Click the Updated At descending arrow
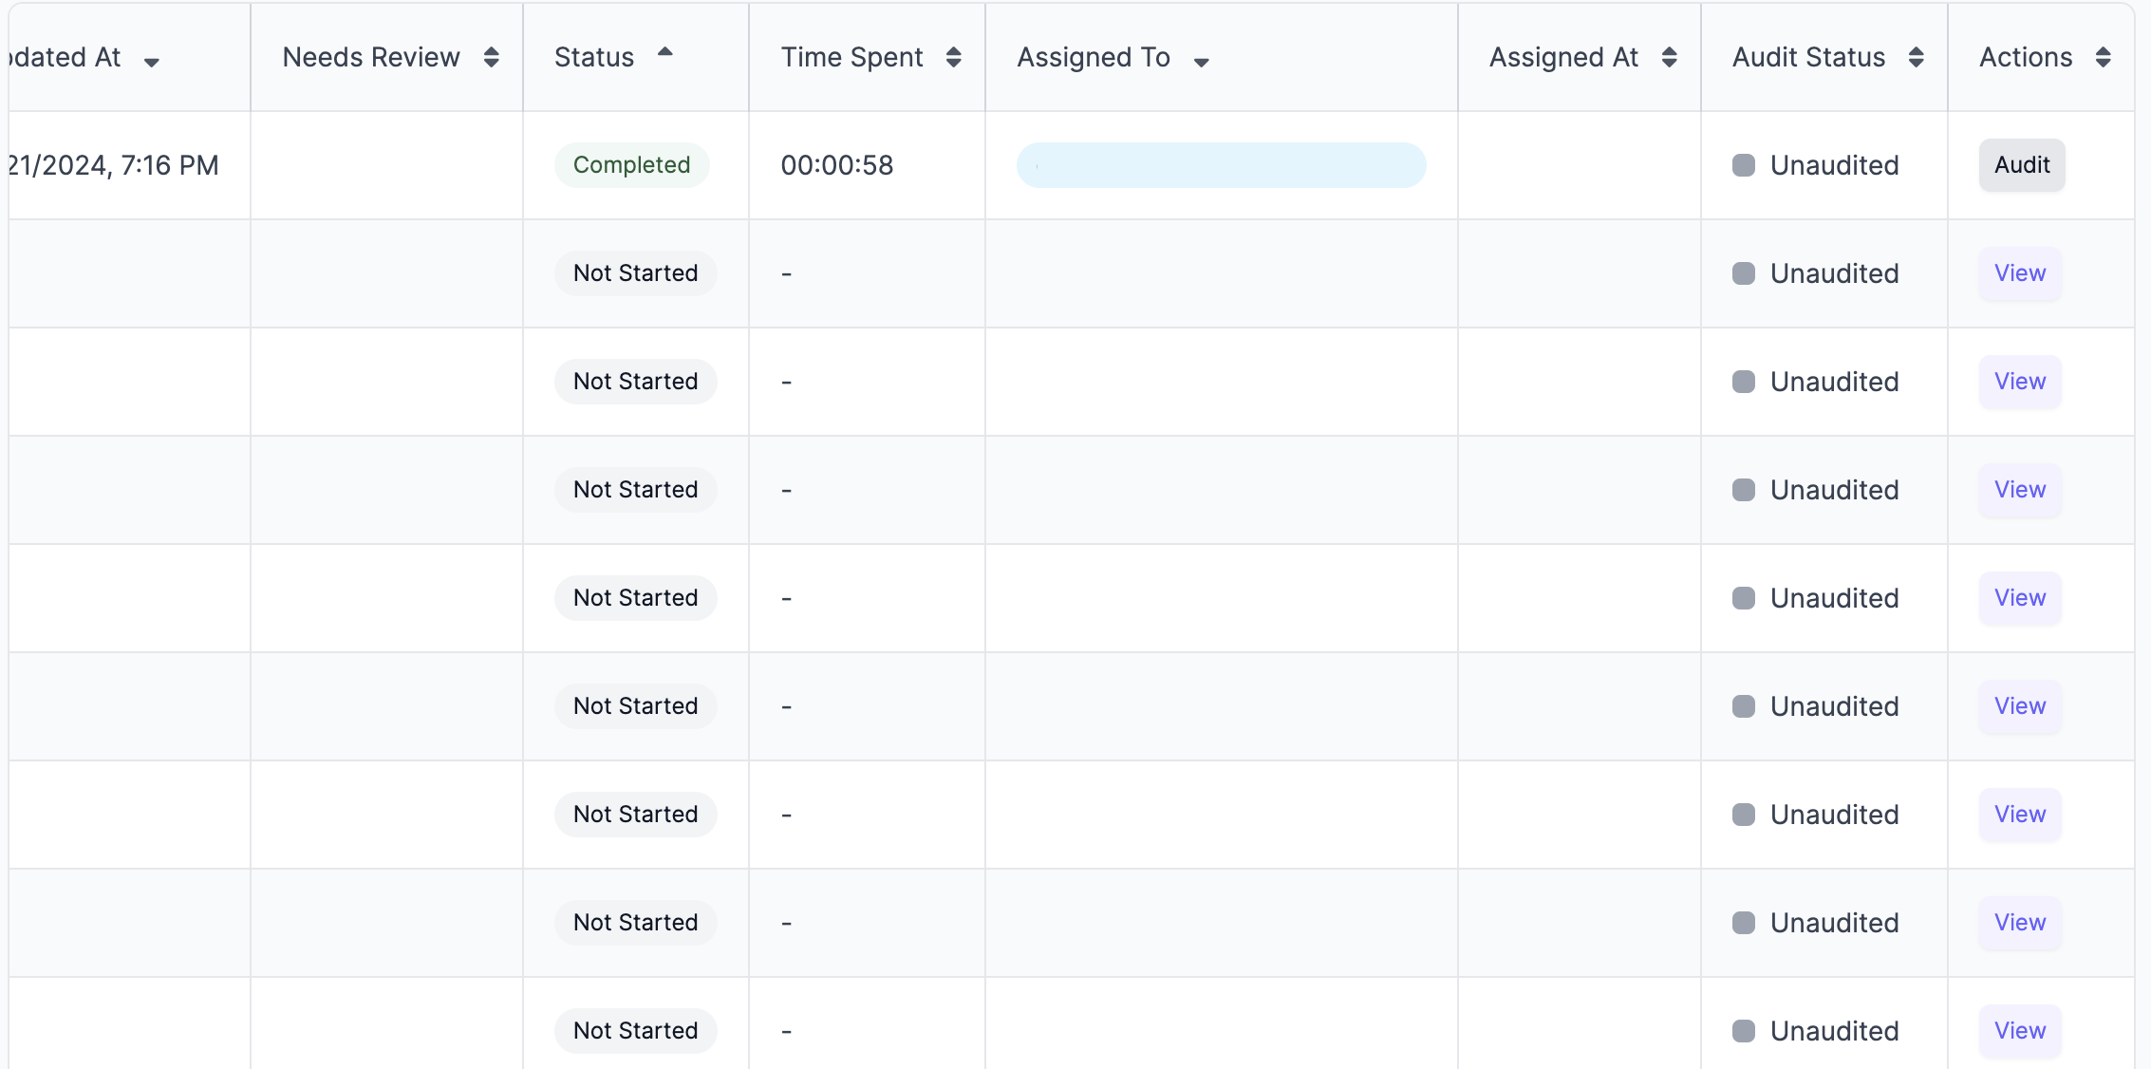The image size is (2151, 1069). tap(152, 63)
